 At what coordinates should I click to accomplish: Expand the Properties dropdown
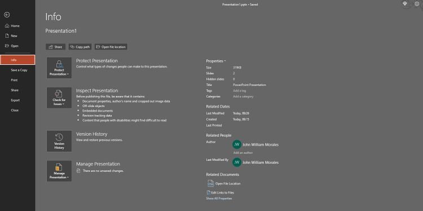click(216, 61)
